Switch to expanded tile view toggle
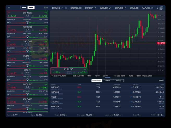The width and height of the screenshot is (171, 128). pos(31,8)
